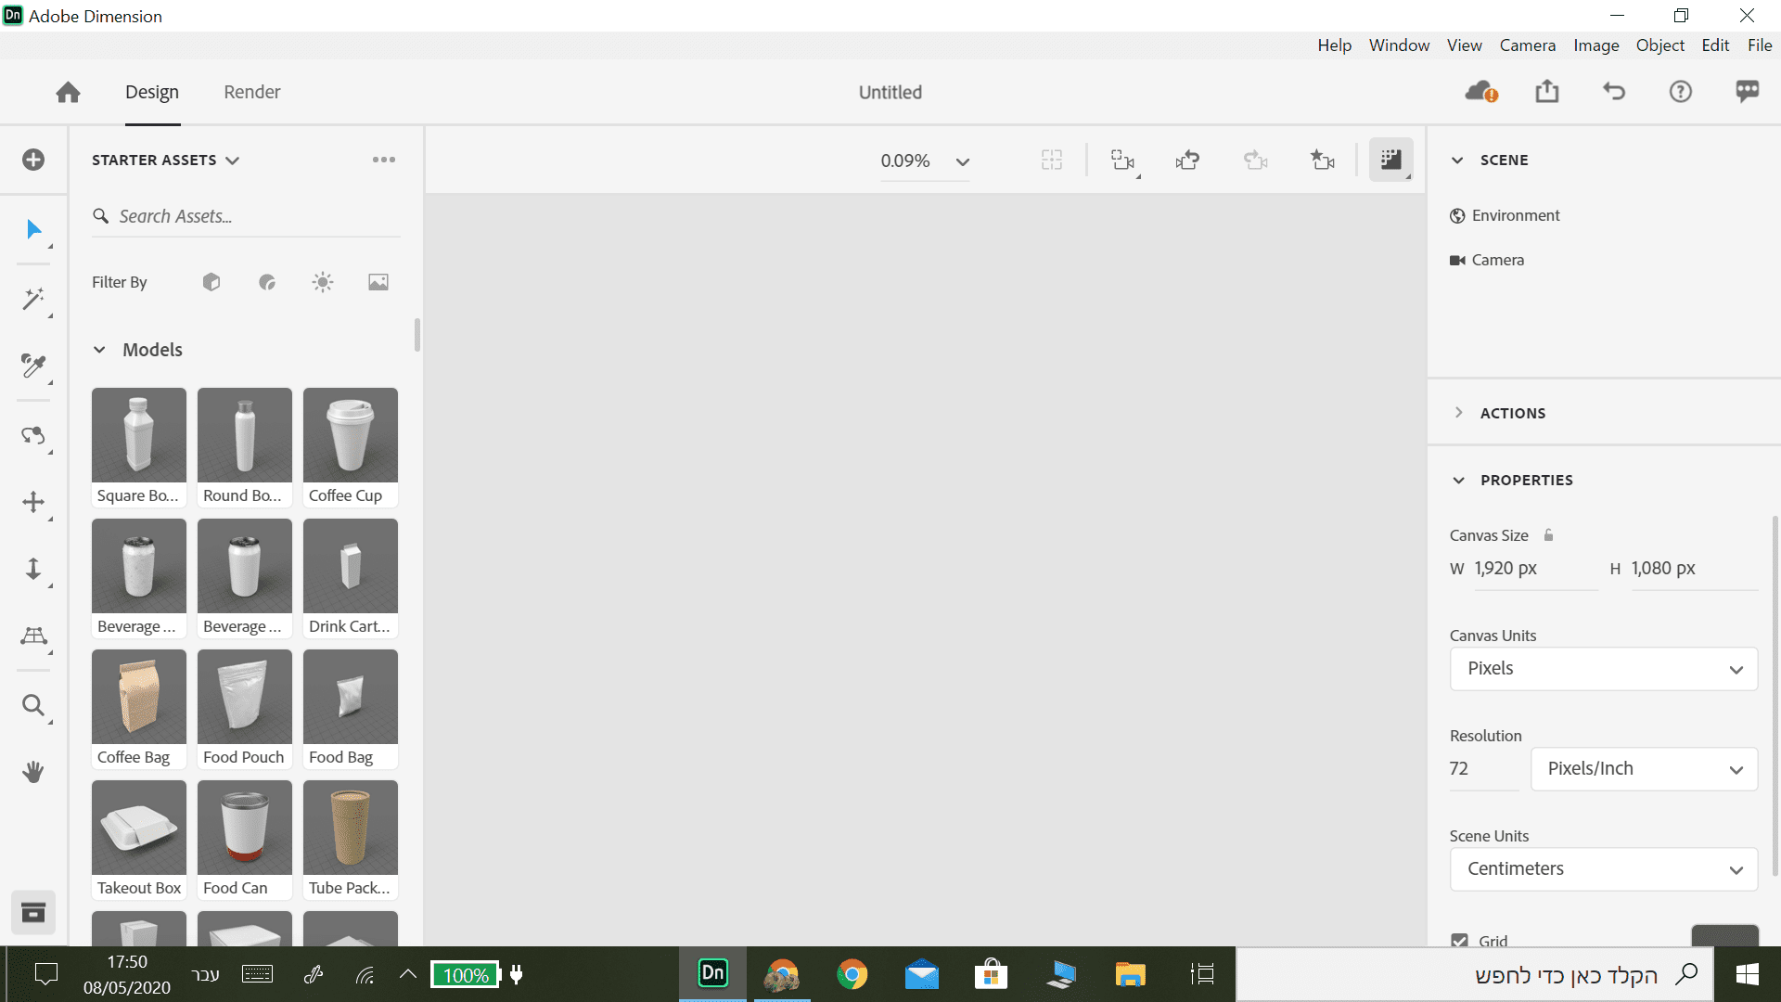Image resolution: width=1781 pixels, height=1002 pixels.
Task: Select the Orbit camera tool
Action: click(x=33, y=435)
